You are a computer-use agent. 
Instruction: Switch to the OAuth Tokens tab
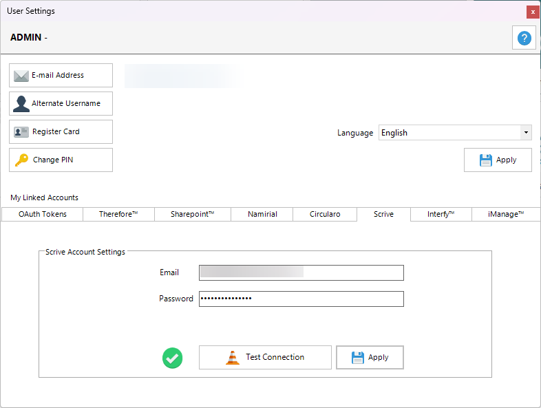pyautogui.click(x=43, y=215)
